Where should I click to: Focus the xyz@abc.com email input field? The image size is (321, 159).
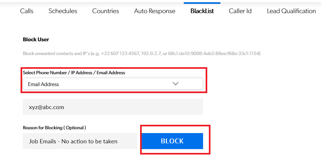coord(112,107)
